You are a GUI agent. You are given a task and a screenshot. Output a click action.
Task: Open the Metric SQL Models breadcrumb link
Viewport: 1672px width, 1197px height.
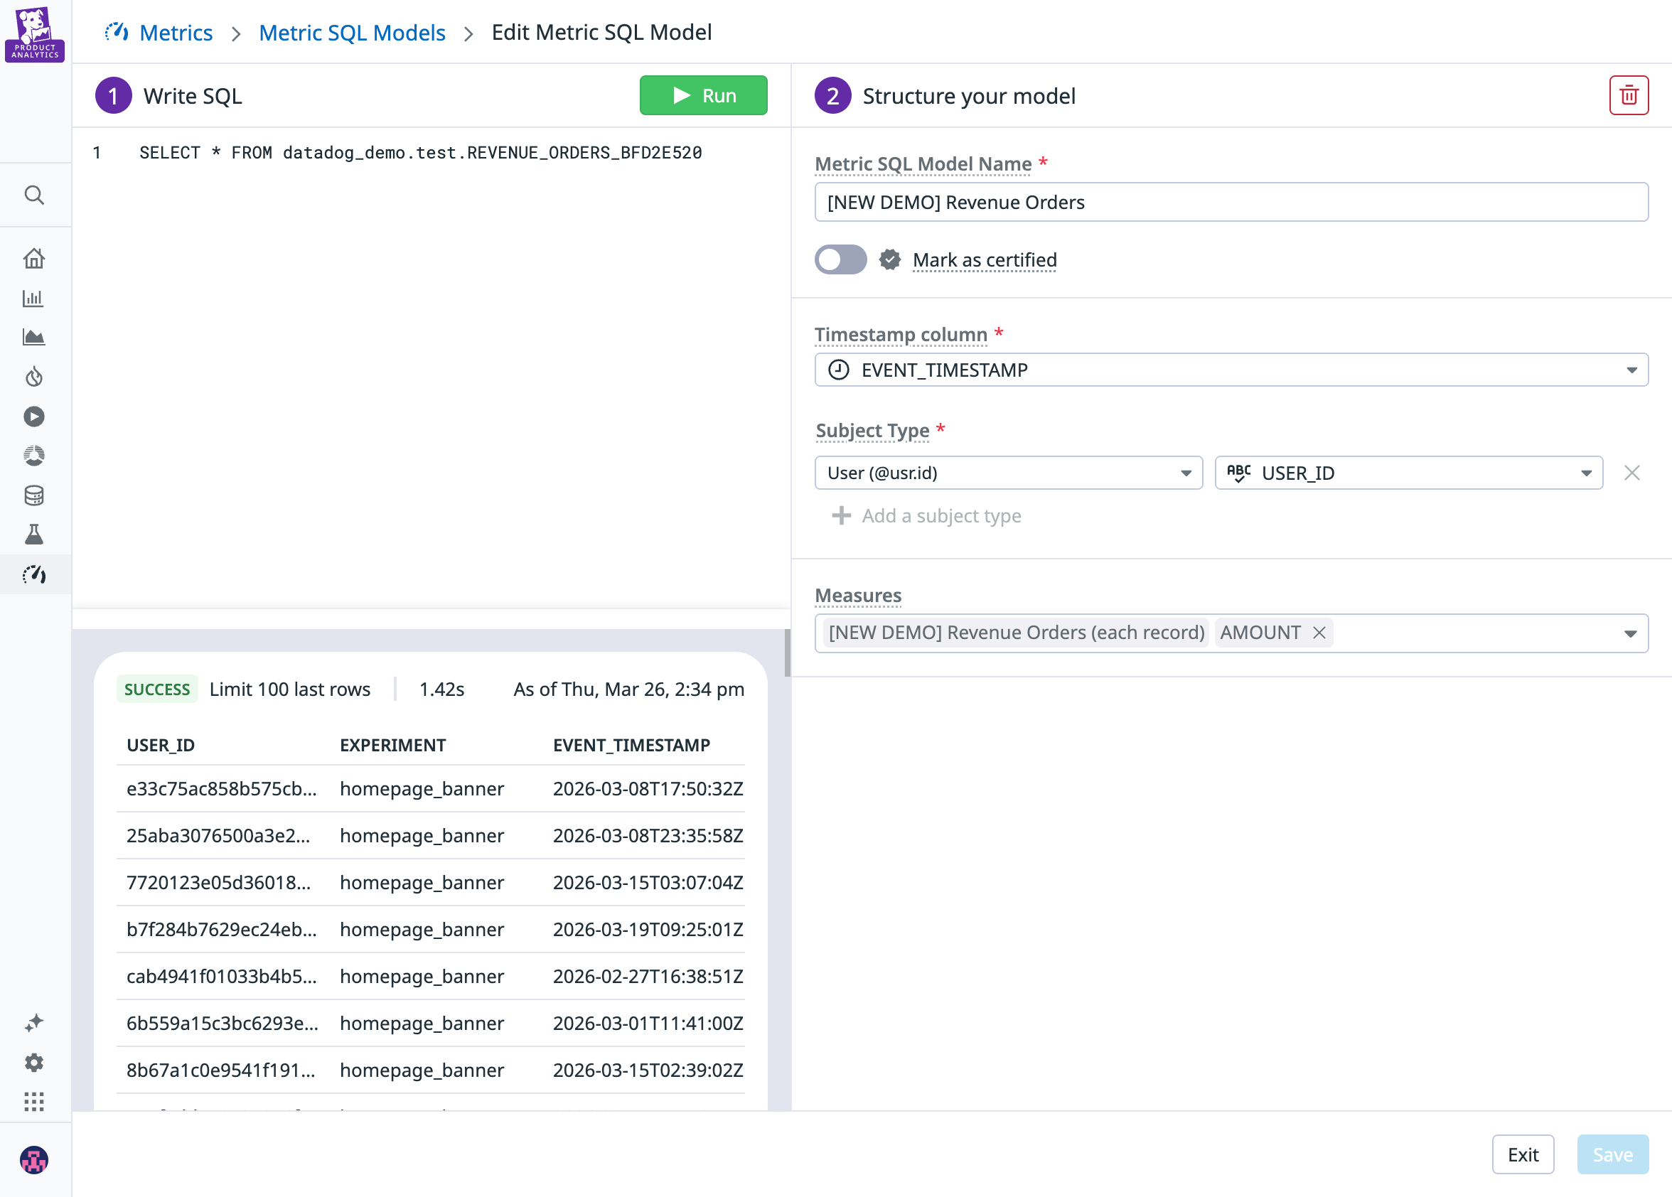pyautogui.click(x=352, y=33)
